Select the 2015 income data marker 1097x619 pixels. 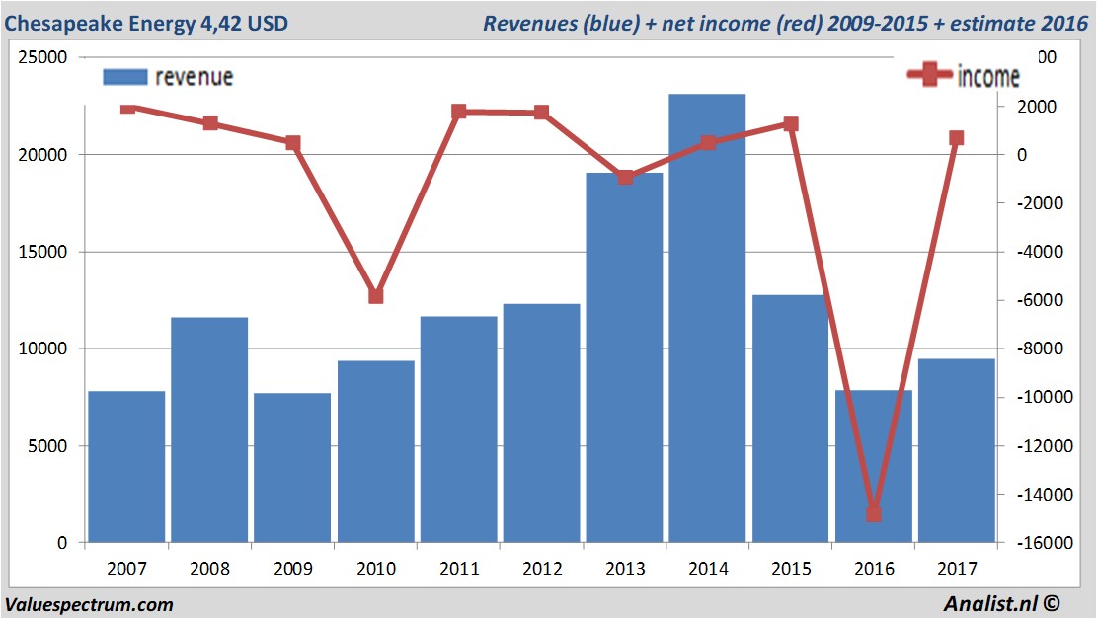[x=791, y=124]
